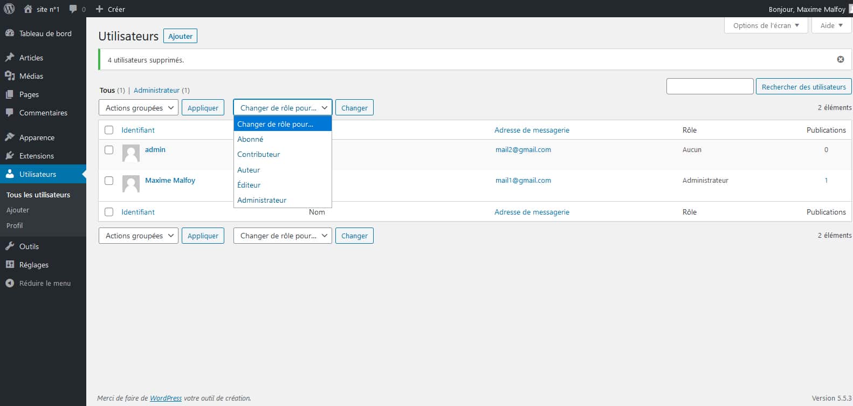Select Administrateur option in role list
This screenshot has height=406, width=853.
click(283, 200)
